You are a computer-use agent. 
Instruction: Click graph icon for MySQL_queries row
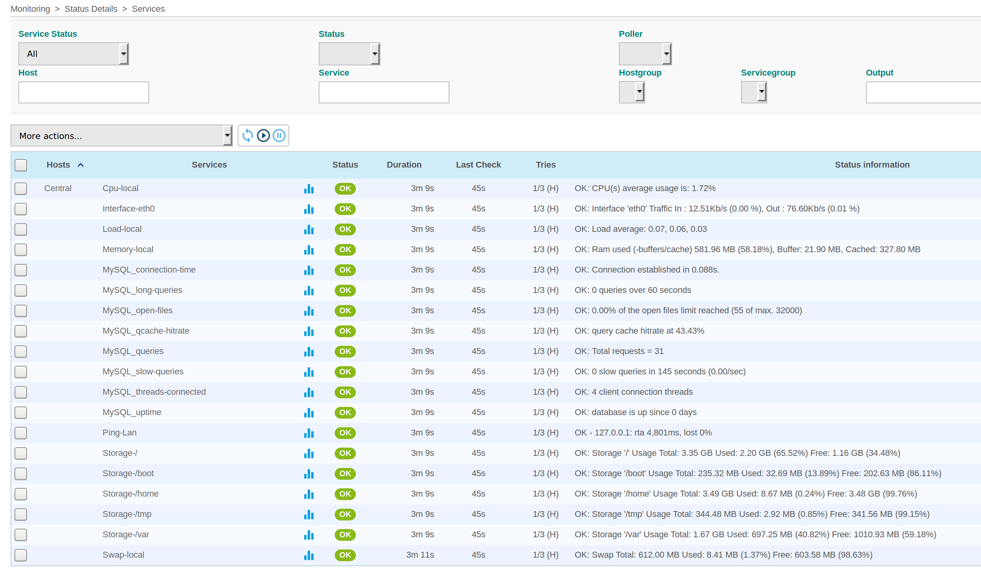pos(308,352)
